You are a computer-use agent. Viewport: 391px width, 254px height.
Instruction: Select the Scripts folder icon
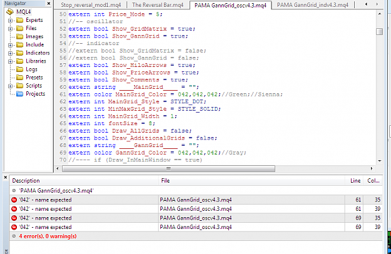[x=19, y=86]
